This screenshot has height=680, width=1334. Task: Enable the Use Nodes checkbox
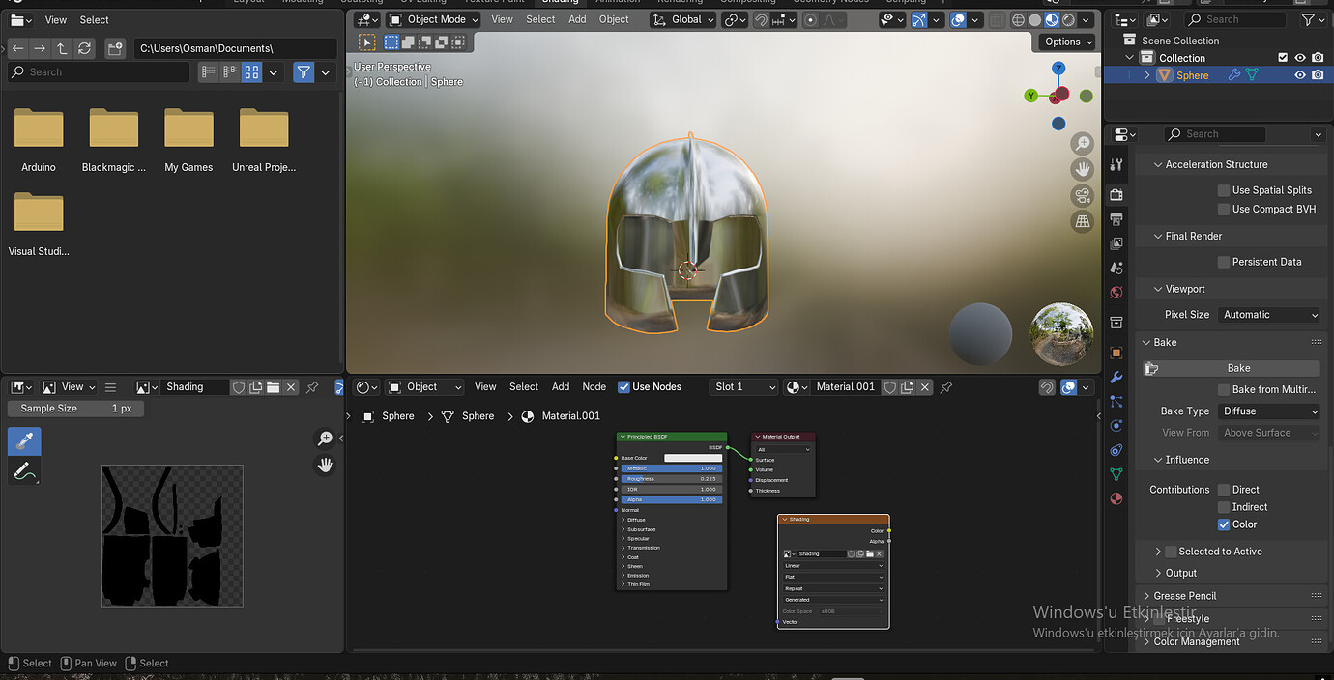tap(623, 387)
